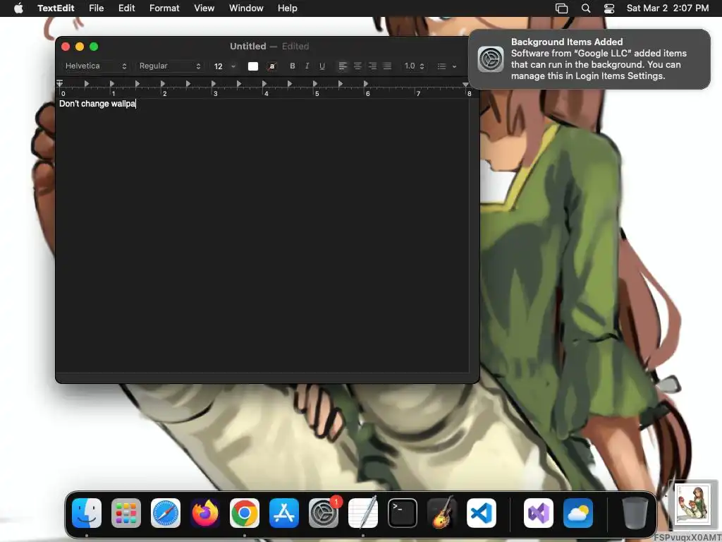Open the Window menu
Viewport: 722px width, 542px height.
[x=246, y=8]
